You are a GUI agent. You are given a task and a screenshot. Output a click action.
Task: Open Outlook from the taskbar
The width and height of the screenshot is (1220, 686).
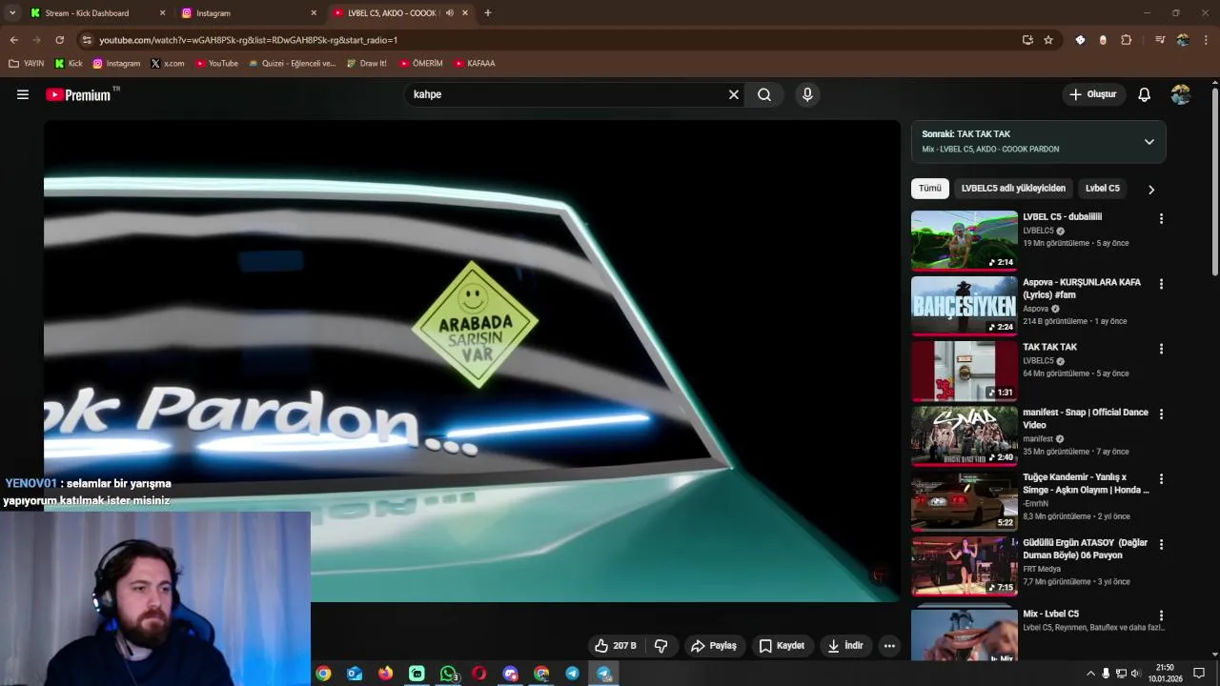(x=355, y=674)
